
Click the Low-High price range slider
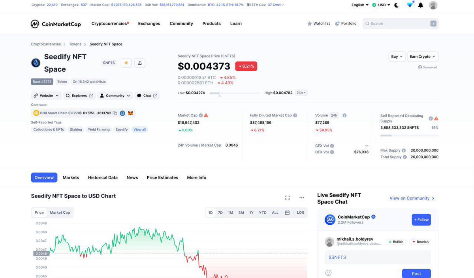pyautogui.click(x=235, y=93)
